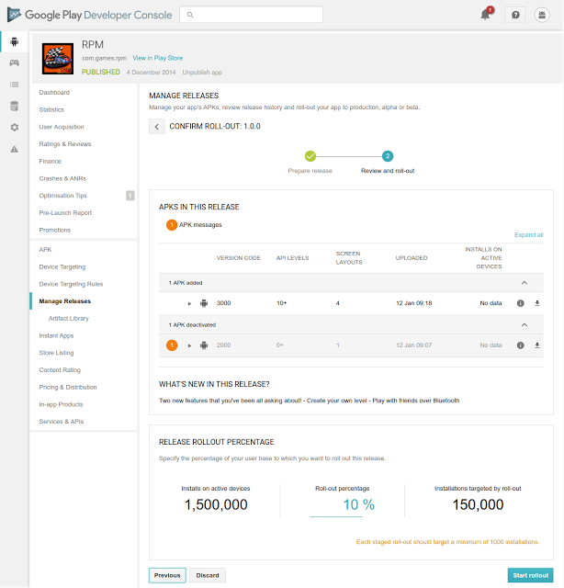Click Expand all link
The width and height of the screenshot is (564, 588).
(529, 235)
